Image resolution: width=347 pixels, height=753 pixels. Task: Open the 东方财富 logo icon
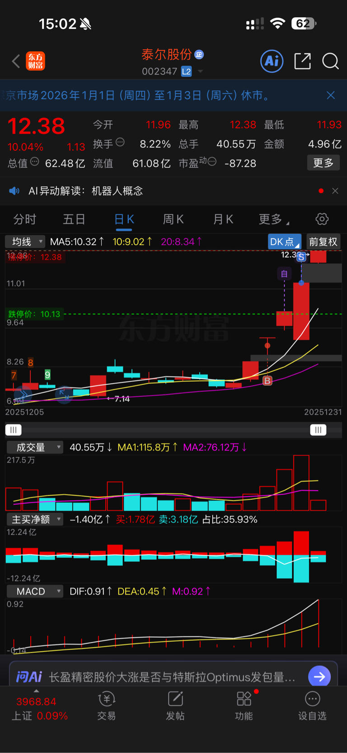coord(36,61)
